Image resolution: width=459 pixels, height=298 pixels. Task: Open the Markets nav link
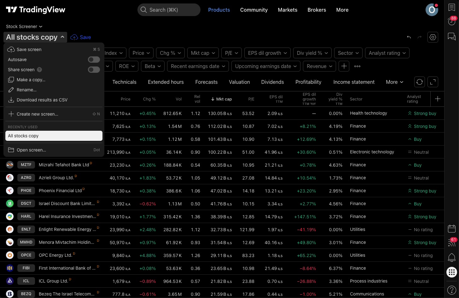click(288, 10)
